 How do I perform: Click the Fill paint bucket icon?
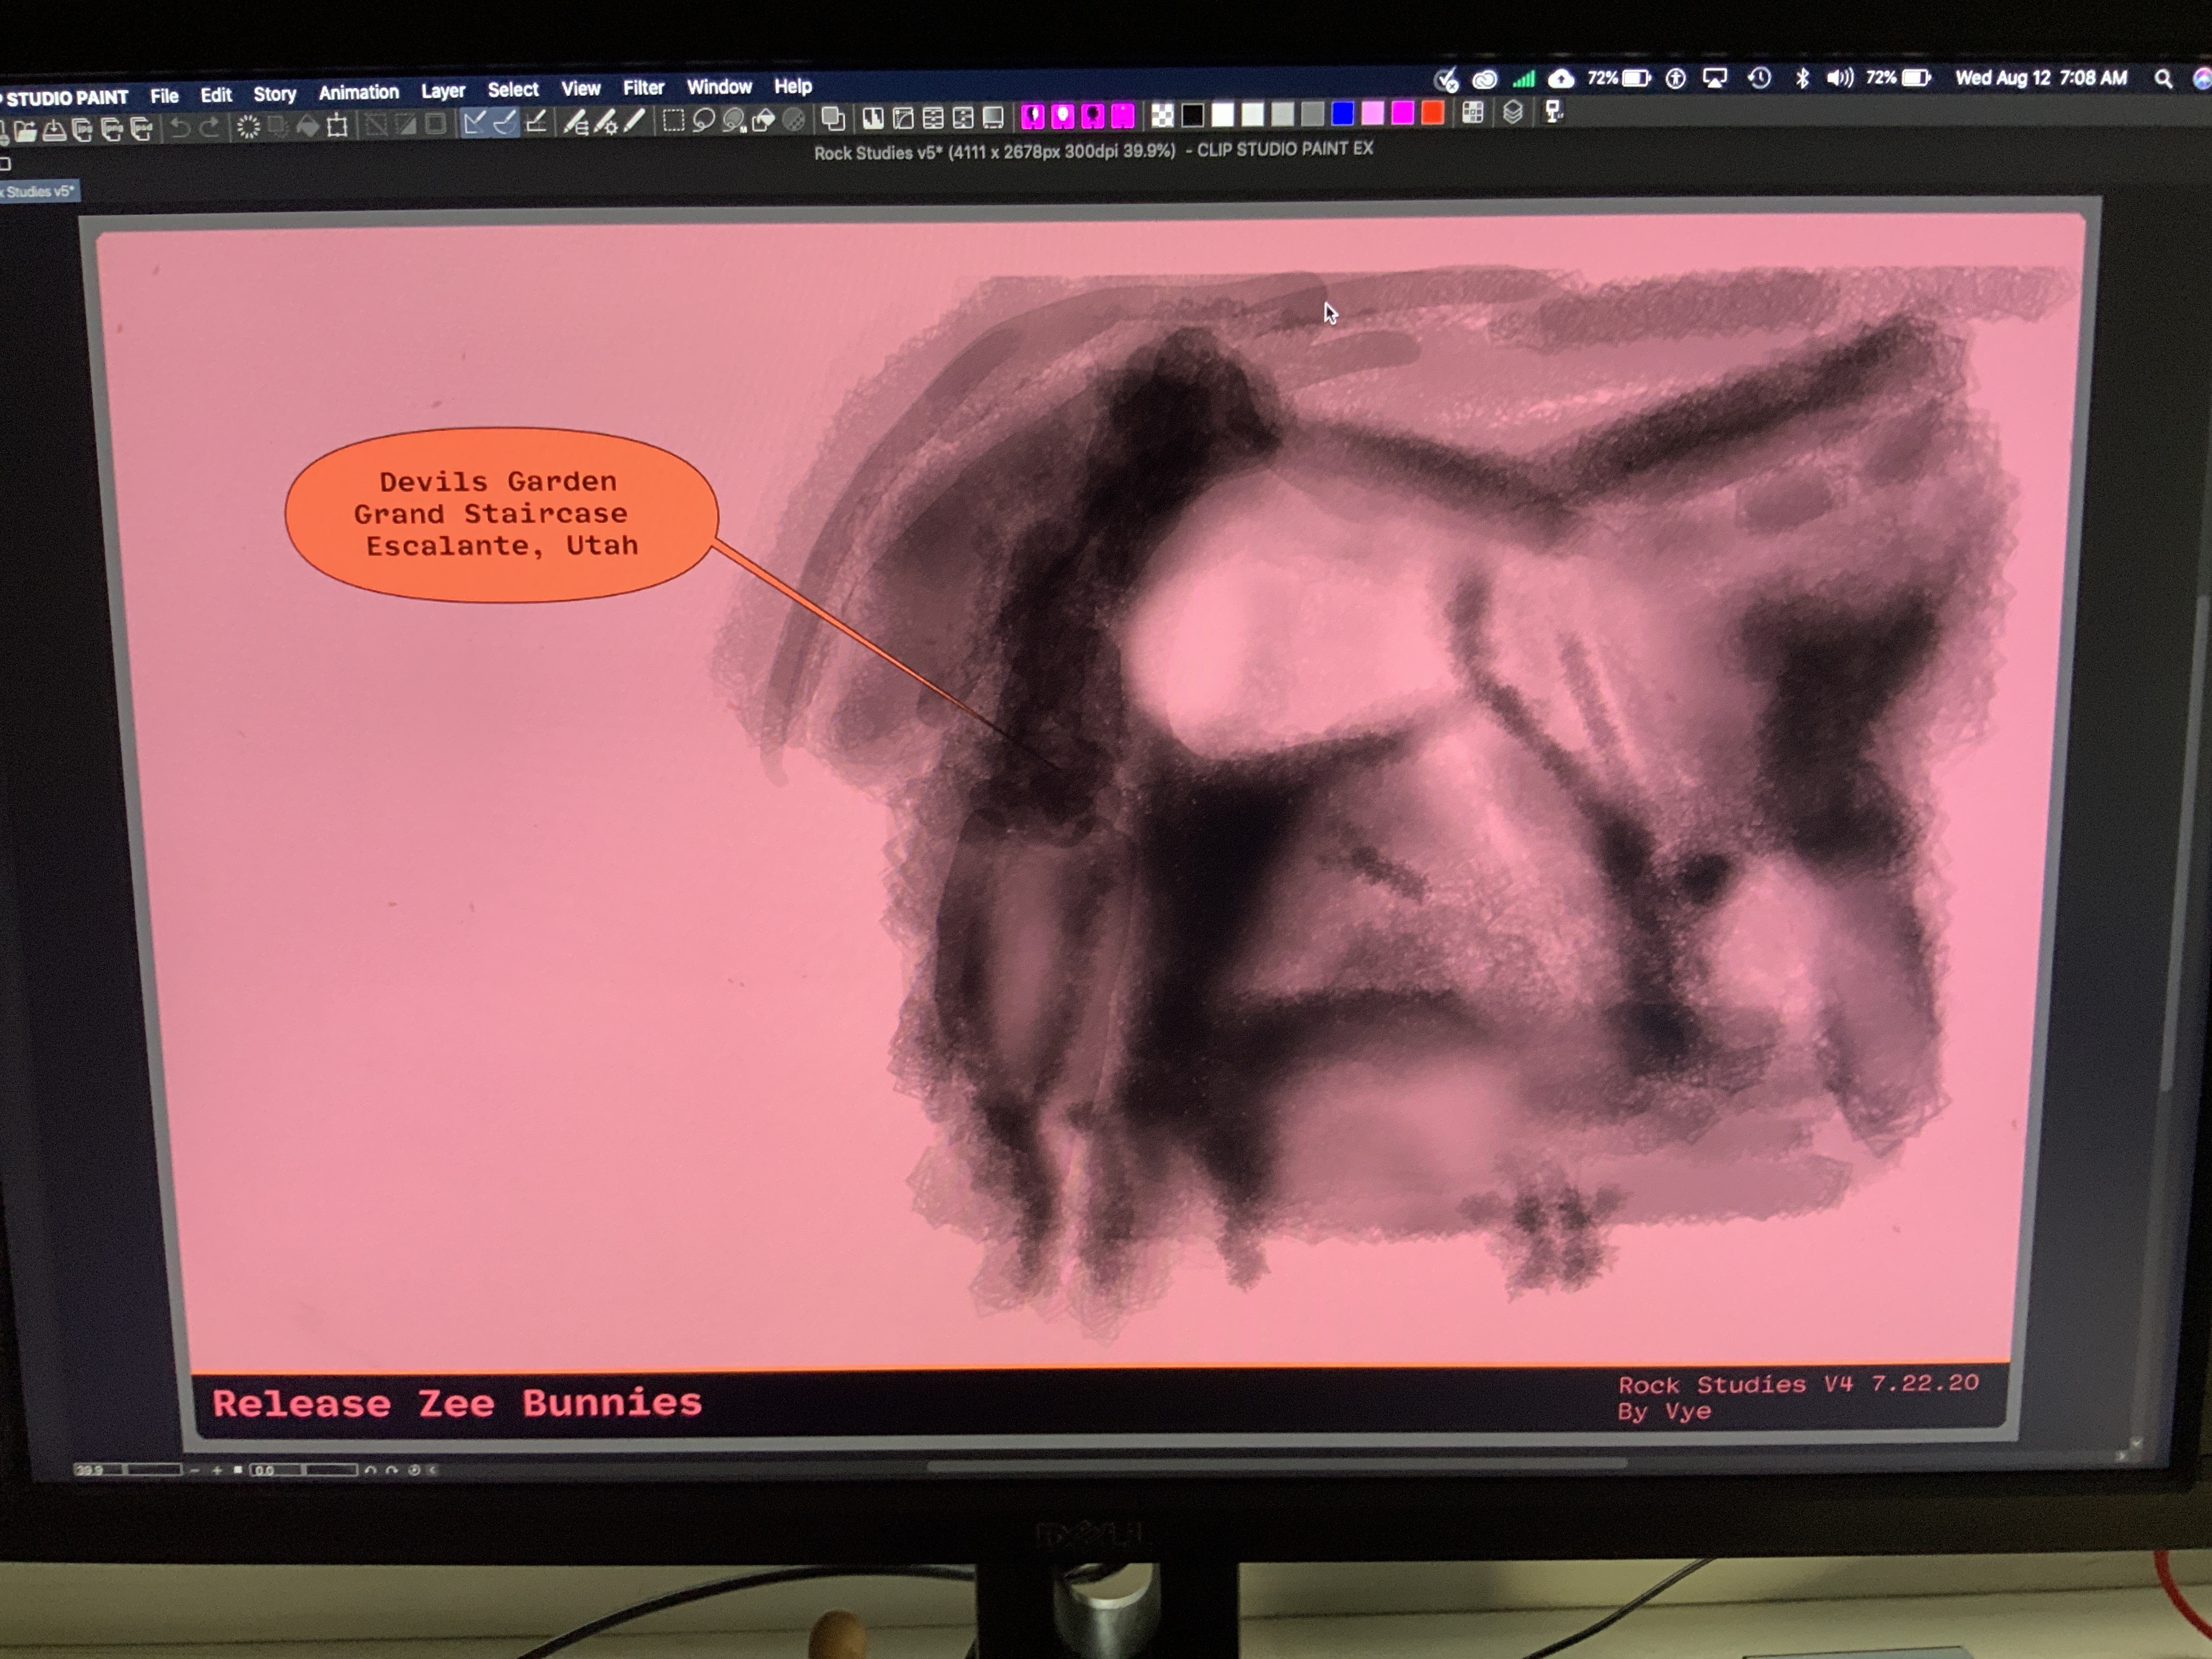308,126
